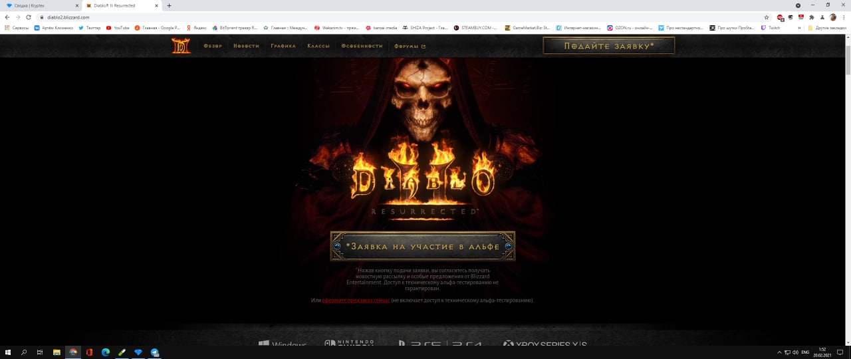851x359 pixels.
Task: Open Microsoft Edge from taskbar
Action: point(106,352)
